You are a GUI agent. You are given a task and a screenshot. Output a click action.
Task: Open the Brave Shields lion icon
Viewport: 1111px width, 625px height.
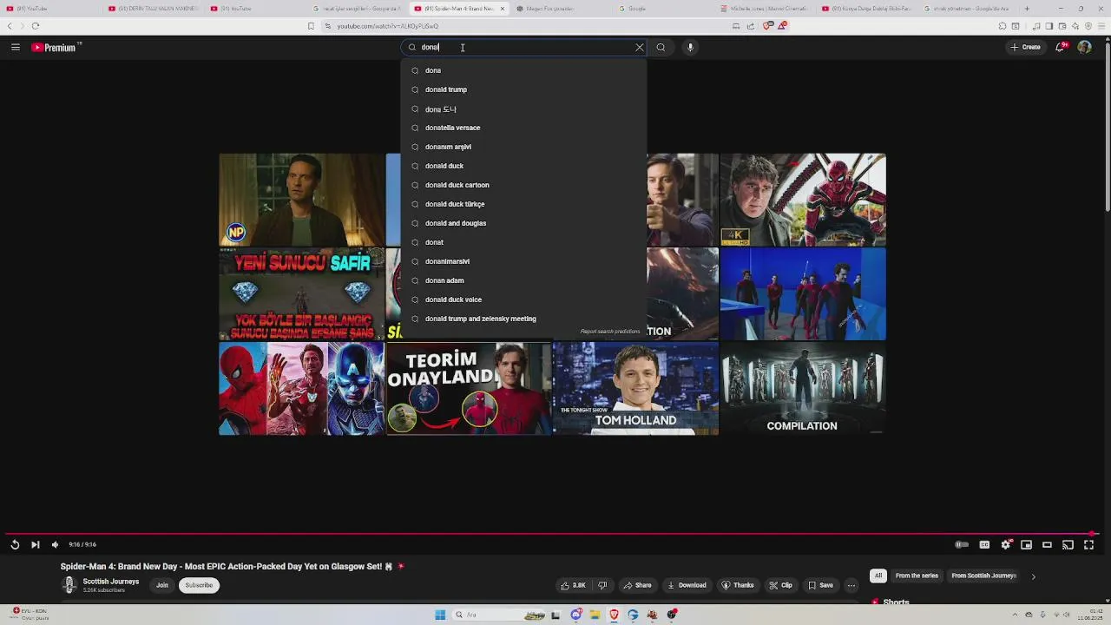767,26
